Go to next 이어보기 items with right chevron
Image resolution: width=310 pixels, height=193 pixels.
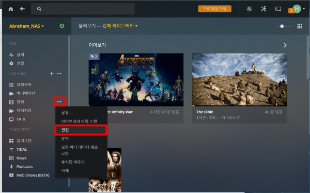pos(285,45)
